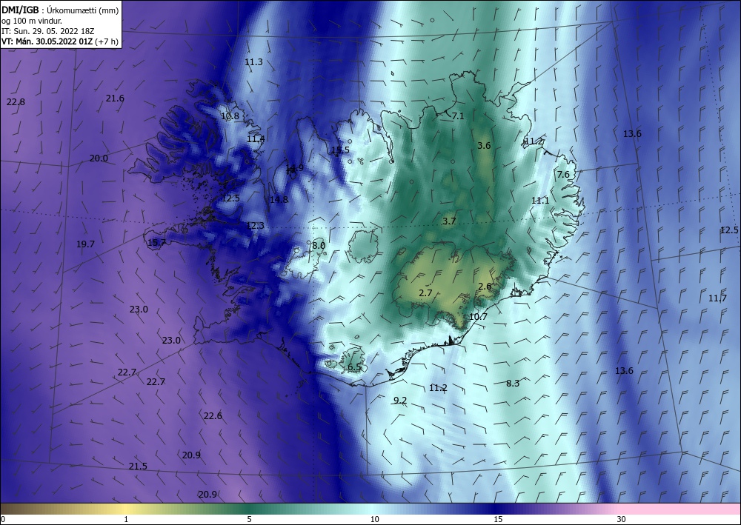Viewport: 741px width, 525px height.
Task: Click the 11.7 value on the map
Action: pos(717,298)
